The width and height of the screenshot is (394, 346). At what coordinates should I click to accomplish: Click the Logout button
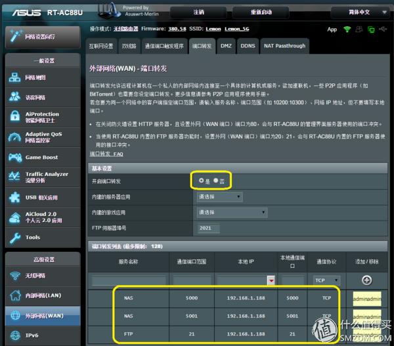pos(198,12)
